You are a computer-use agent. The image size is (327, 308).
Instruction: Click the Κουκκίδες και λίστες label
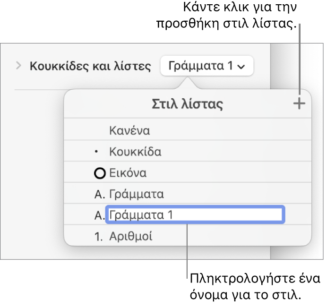90,66
